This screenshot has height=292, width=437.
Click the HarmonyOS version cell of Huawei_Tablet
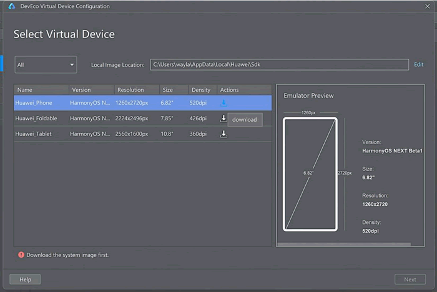(x=90, y=134)
